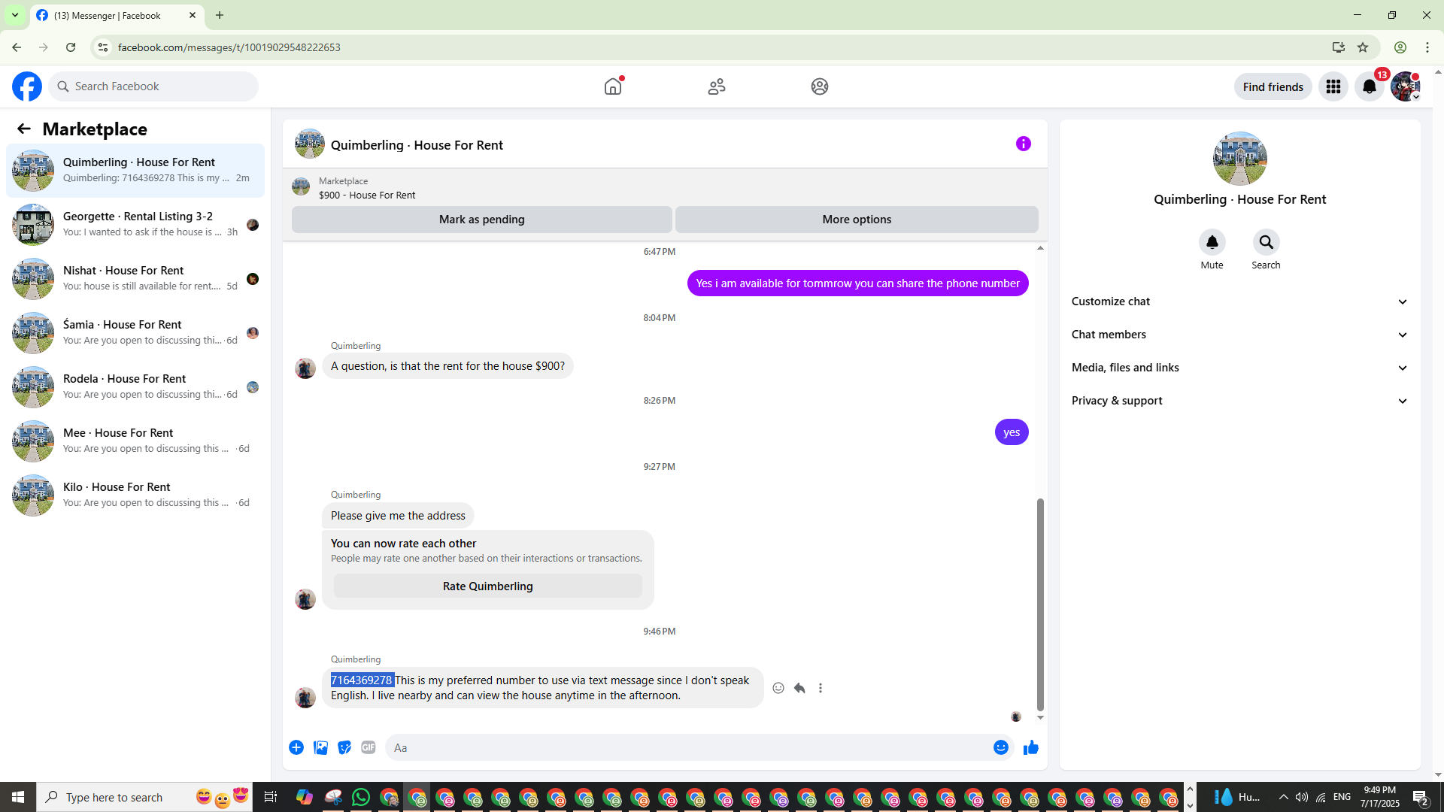1444x812 pixels.
Task: Open the Facebook menu grid icon
Action: coord(1333,86)
